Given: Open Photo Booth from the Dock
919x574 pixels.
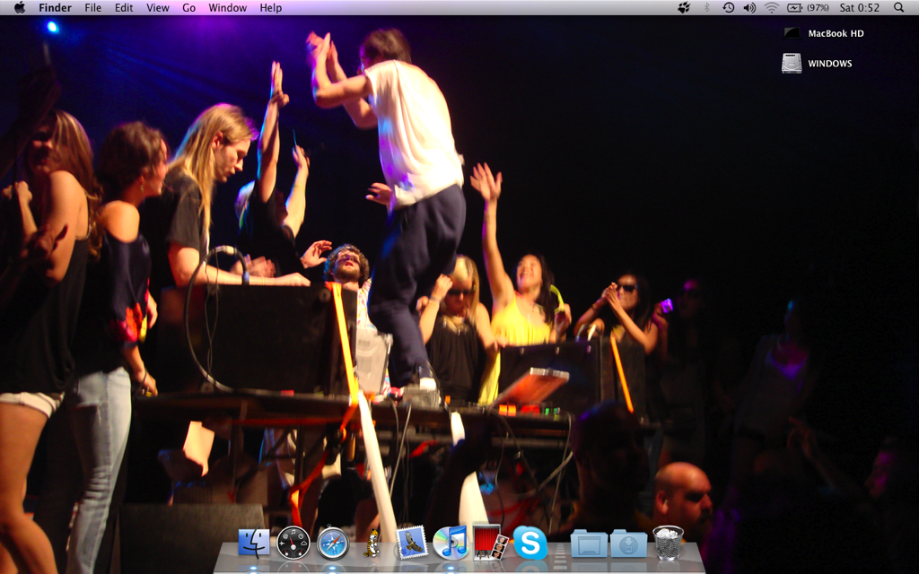Looking at the screenshot, I should (x=490, y=543).
